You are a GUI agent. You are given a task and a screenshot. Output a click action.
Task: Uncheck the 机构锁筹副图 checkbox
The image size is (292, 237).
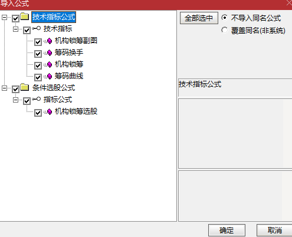tap(38, 42)
